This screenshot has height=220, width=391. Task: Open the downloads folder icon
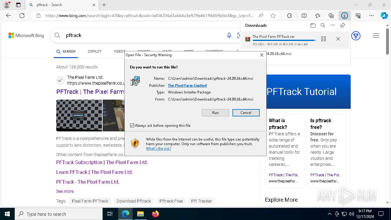313,25
